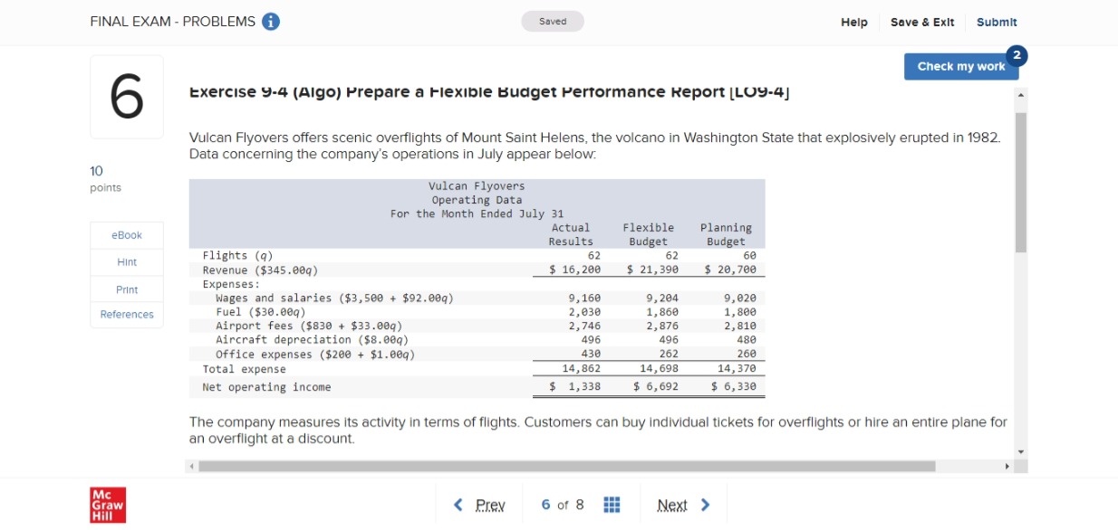Click the 'Wages and salaries' row label
Image resolution: width=1118 pixels, height=530 pixels.
[334, 298]
